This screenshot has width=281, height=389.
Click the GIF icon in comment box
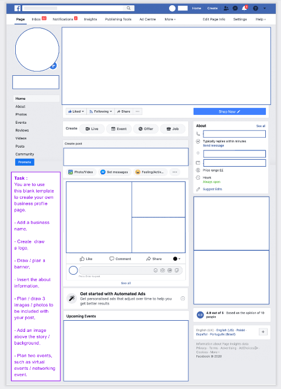(170, 271)
